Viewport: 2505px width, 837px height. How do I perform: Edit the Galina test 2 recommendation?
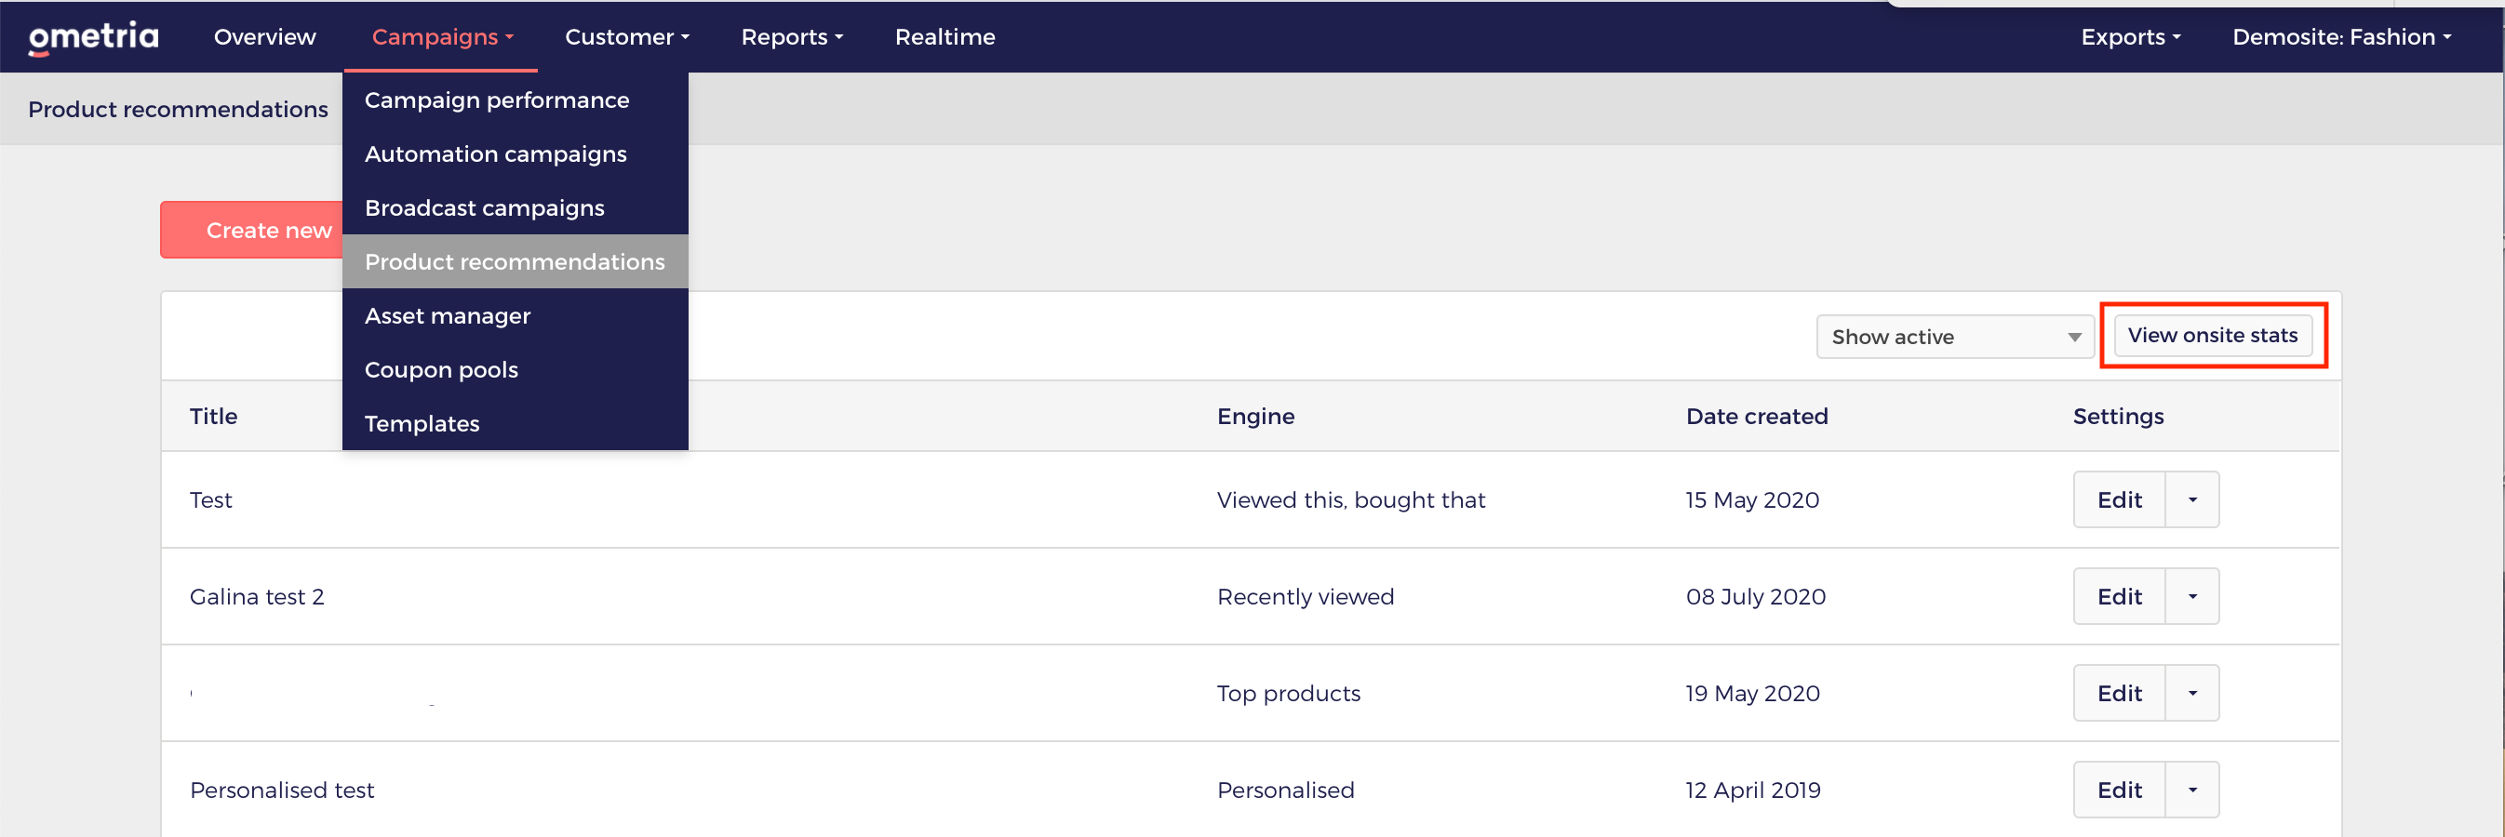click(2119, 596)
